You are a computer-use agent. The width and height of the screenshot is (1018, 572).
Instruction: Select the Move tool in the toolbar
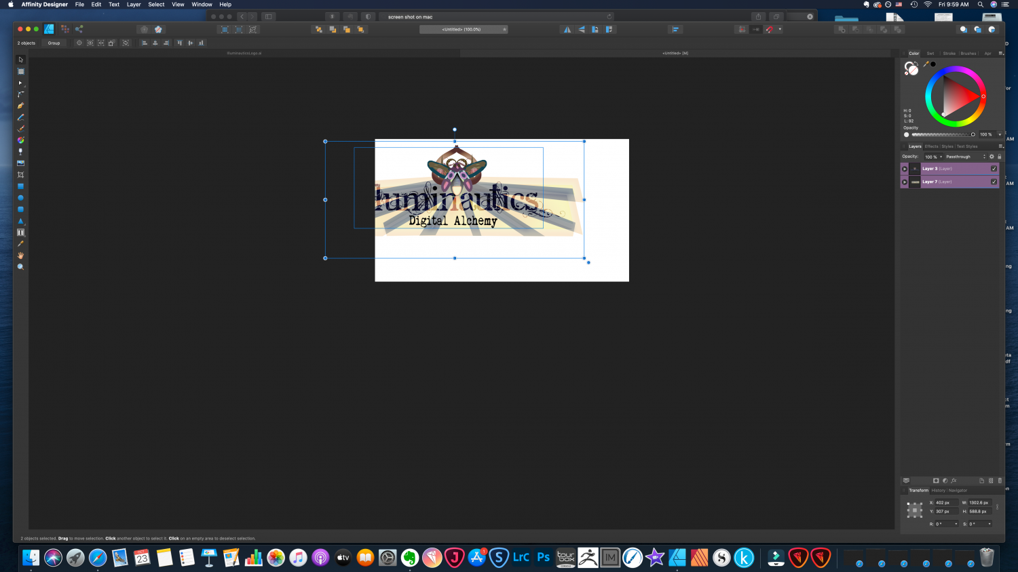tap(20, 60)
